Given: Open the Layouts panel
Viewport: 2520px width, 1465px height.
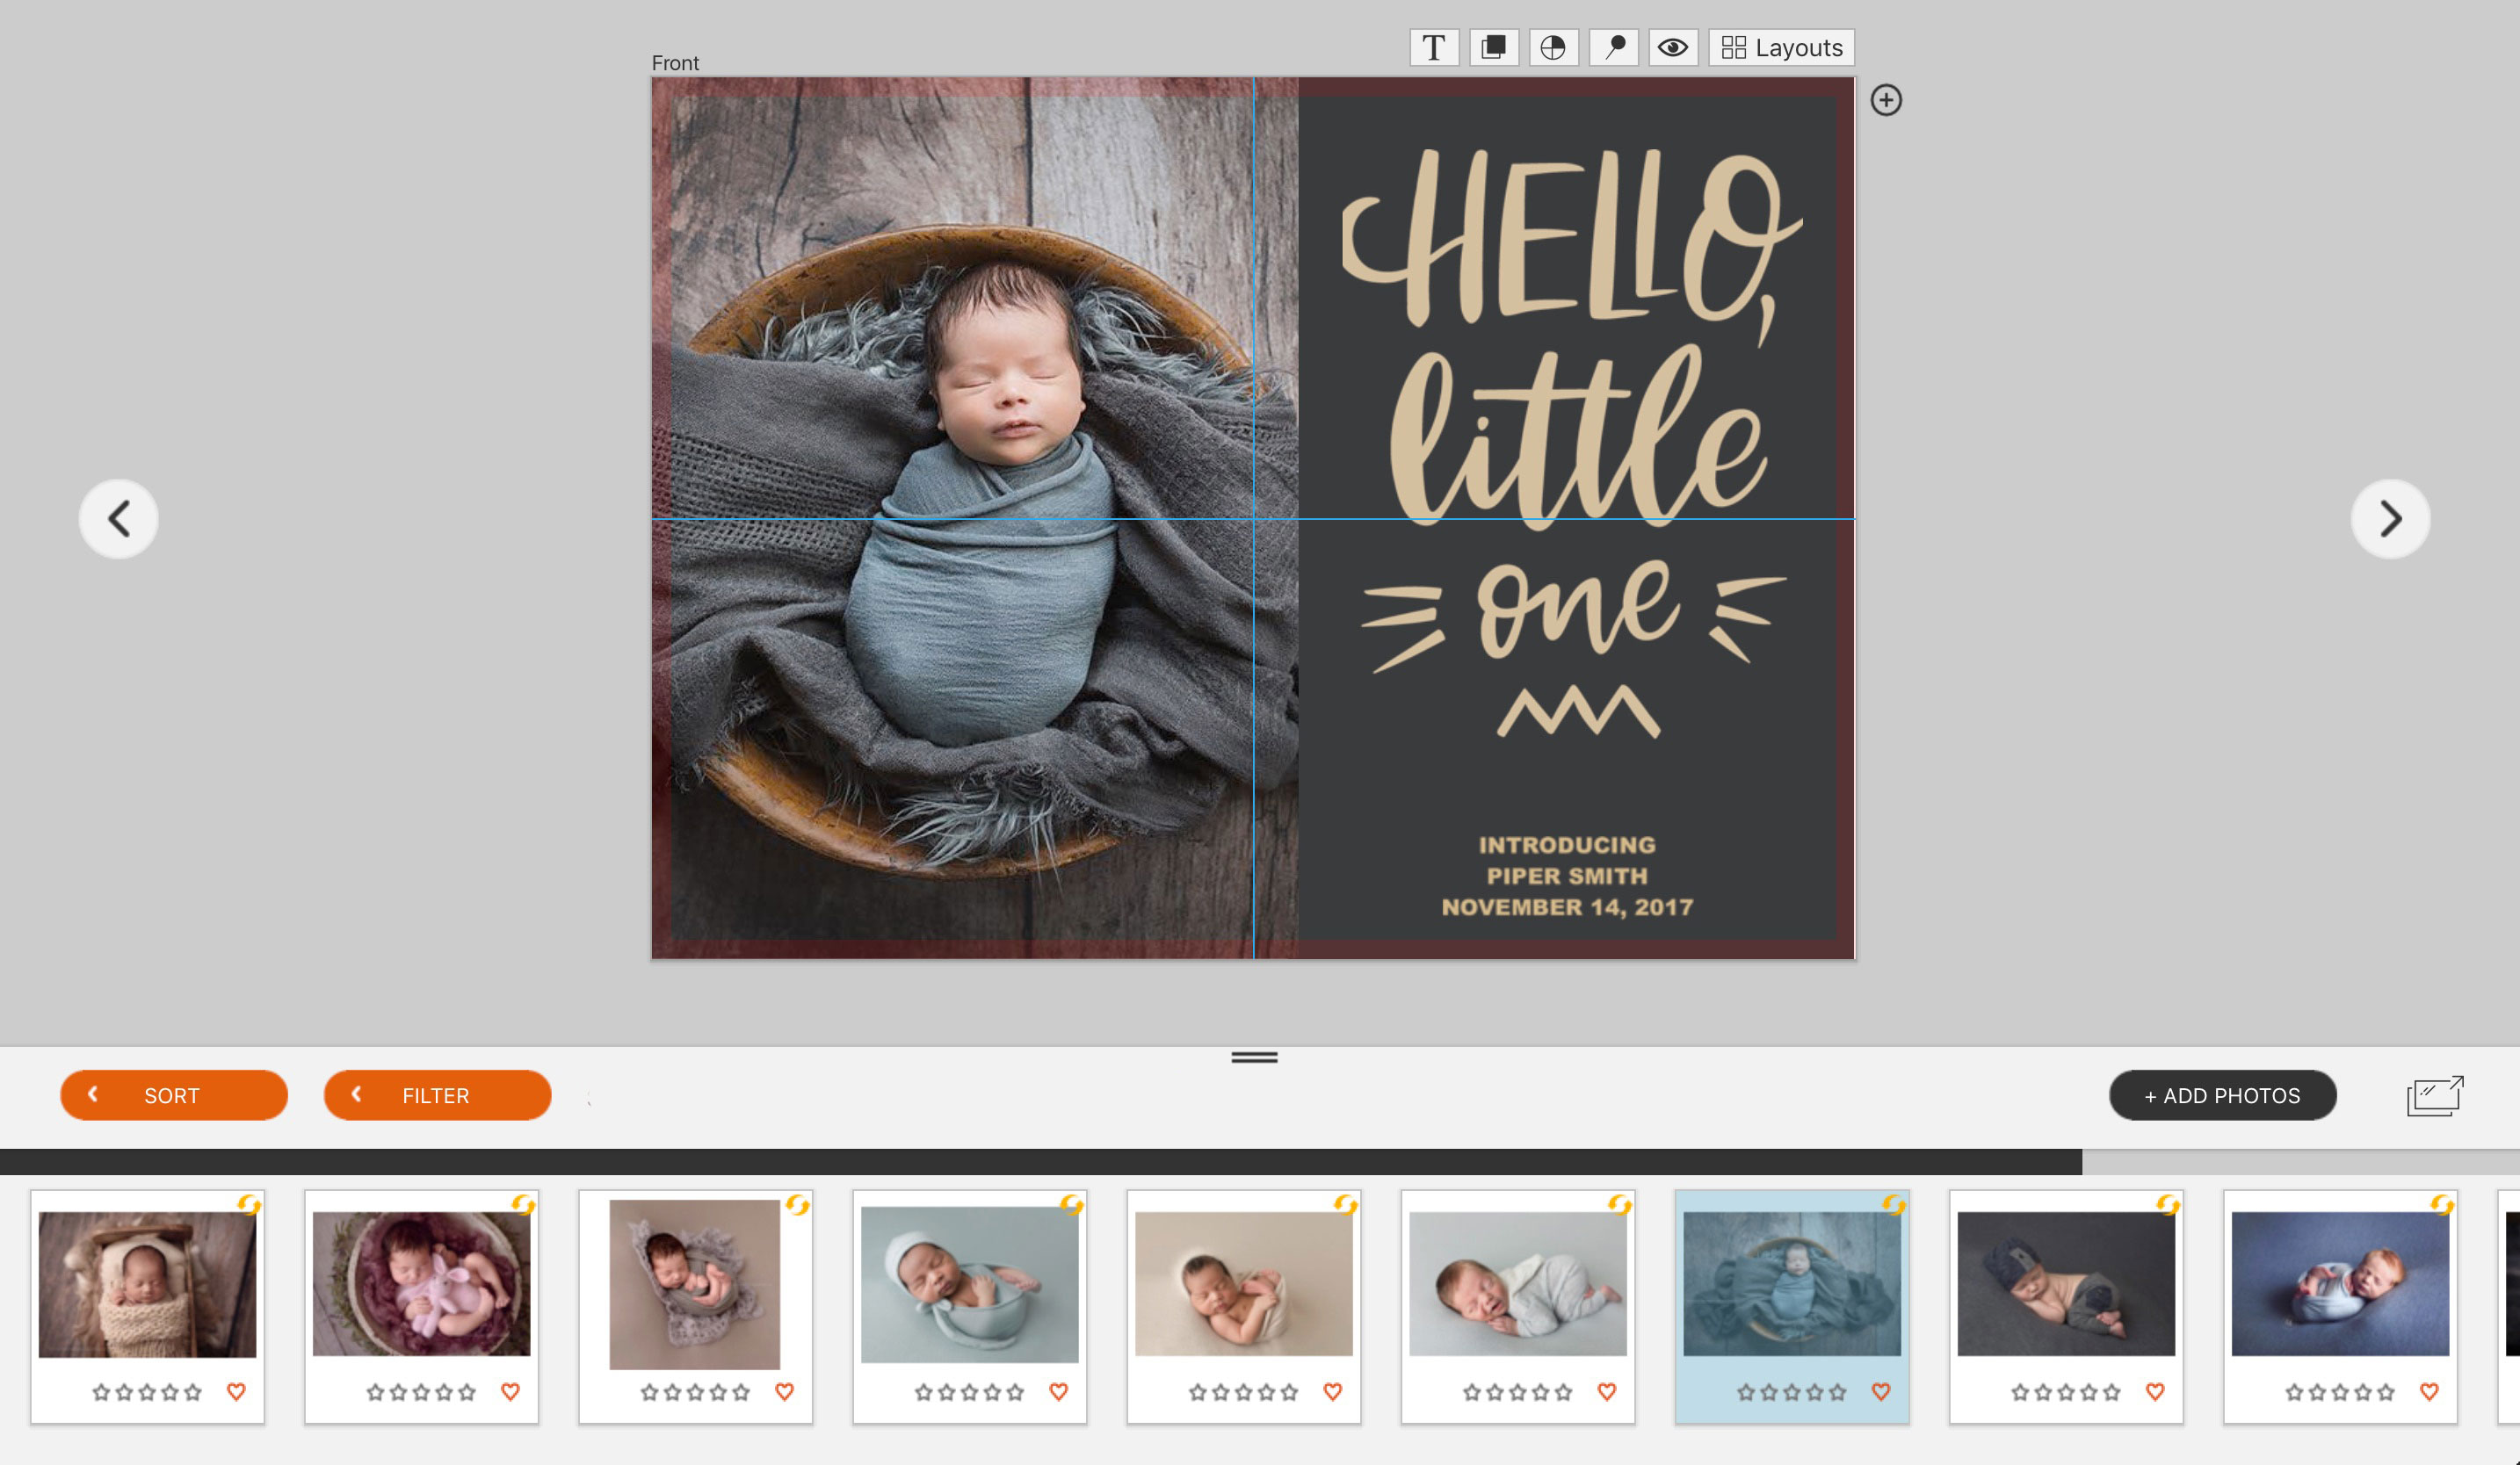Looking at the screenshot, I should 1781,47.
